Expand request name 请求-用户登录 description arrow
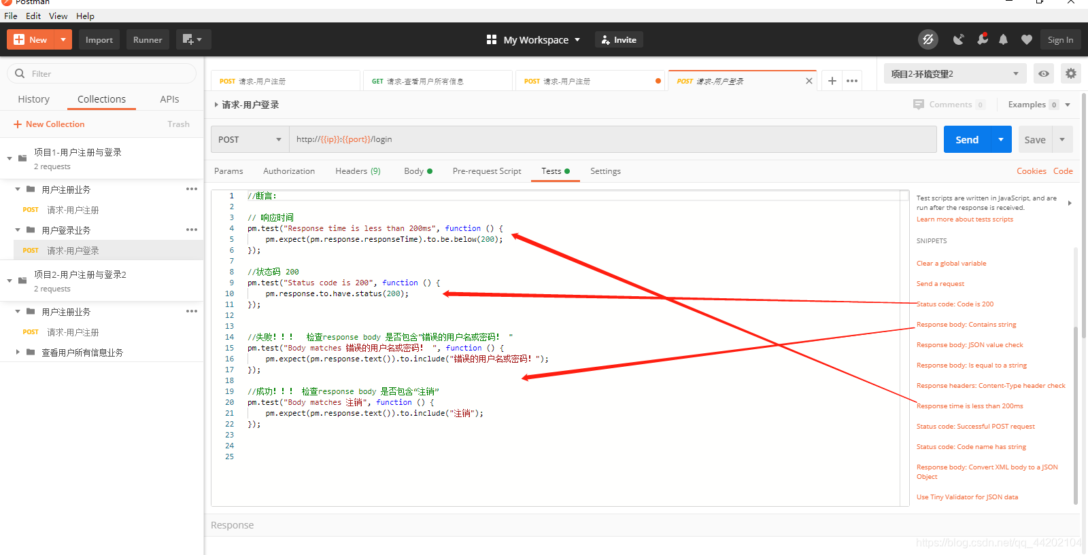The height and width of the screenshot is (555, 1088). pos(216,105)
